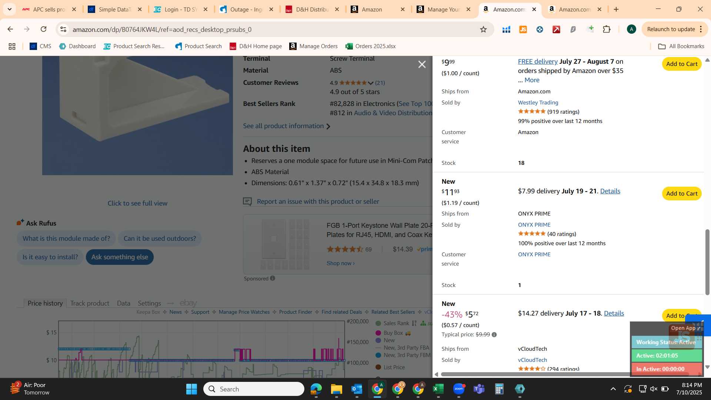Screen dimensions: 711x400
Task: Report an issue with this product
Action: (318, 201)
